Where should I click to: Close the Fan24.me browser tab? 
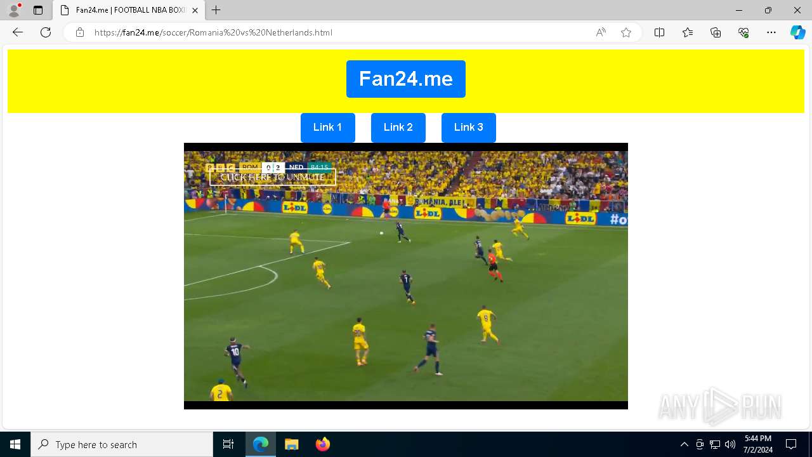pos(195,10)
